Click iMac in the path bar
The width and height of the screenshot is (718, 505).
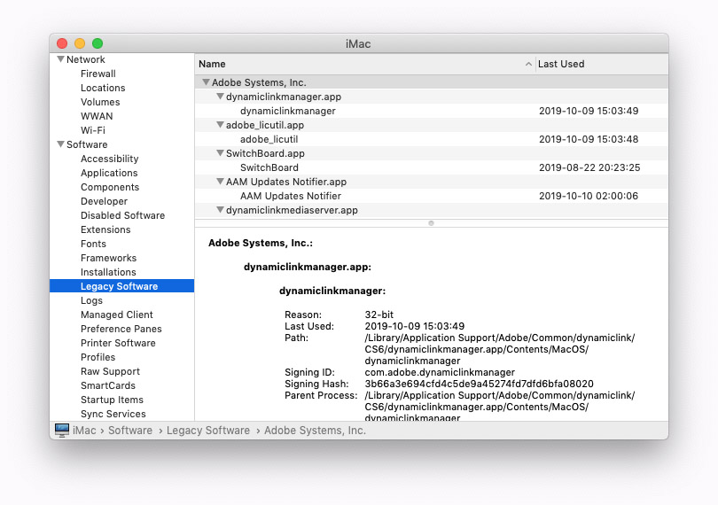(x=84, y=431)
